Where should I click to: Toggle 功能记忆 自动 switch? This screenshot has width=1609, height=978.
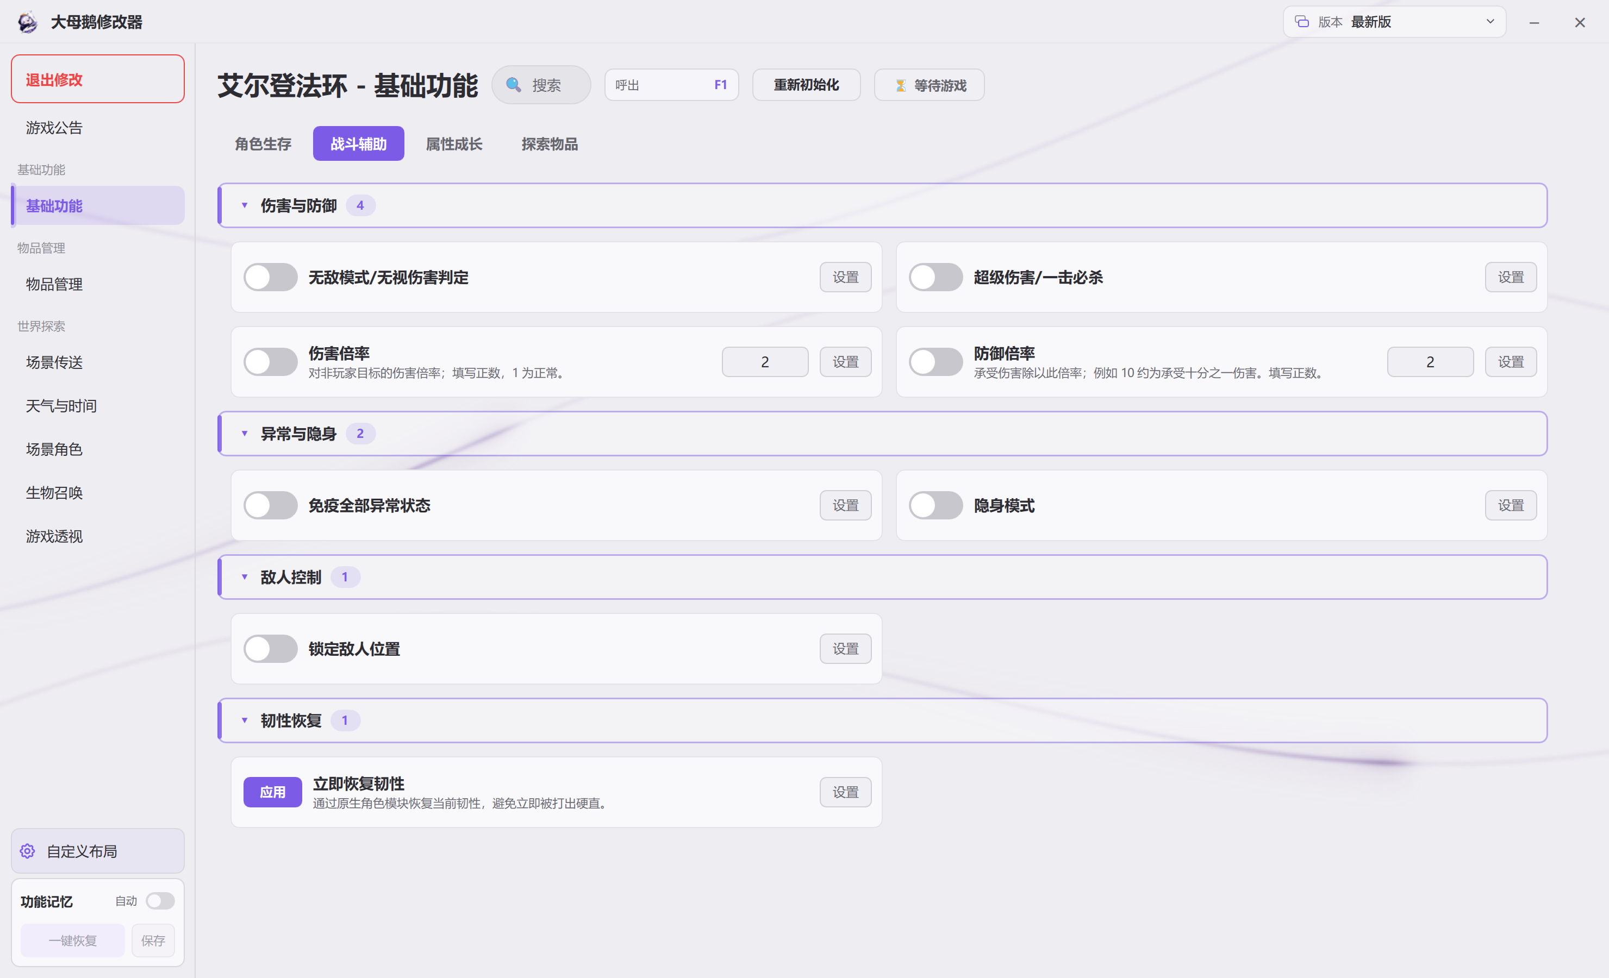[160, 901]
